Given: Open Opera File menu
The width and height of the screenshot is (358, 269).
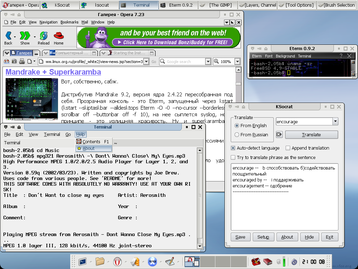Looking at the screenshot, I should click(13, 22).
